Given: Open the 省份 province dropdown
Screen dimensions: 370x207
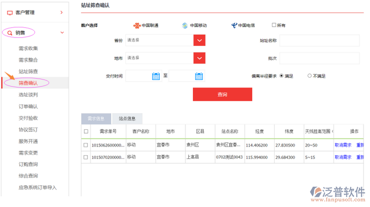Looking at the screenshot, I should click(199, 41).
